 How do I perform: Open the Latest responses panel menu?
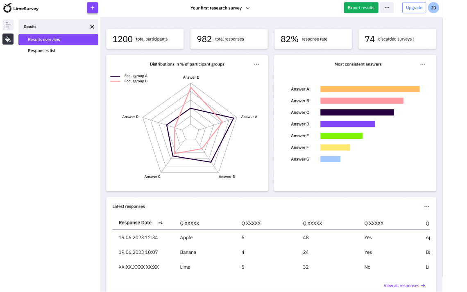(x=427, y=206)
